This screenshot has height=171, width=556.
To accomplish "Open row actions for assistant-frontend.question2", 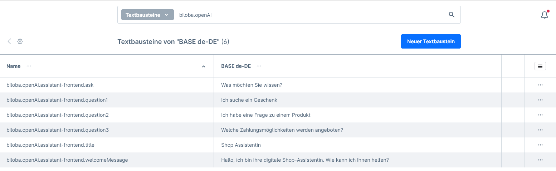I will pos(540,115).
